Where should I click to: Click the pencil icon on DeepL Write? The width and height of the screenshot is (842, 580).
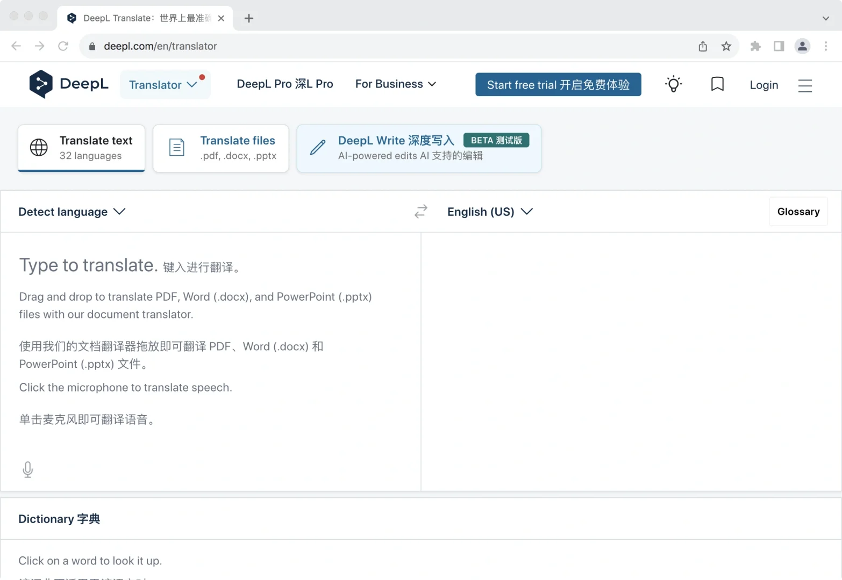pyautogui.click(x=318, y=147)
